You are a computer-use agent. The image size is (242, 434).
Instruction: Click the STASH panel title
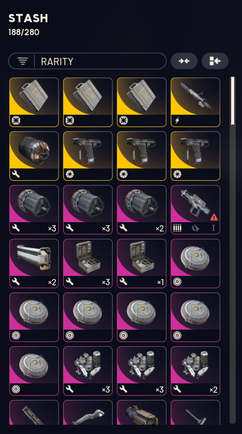(28, 18)
